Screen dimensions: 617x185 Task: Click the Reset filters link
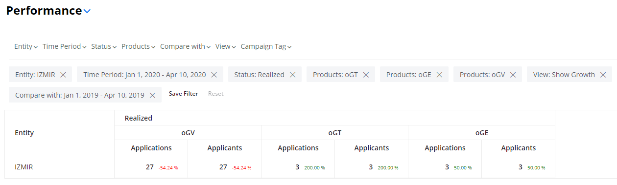[x=216, y=94]
